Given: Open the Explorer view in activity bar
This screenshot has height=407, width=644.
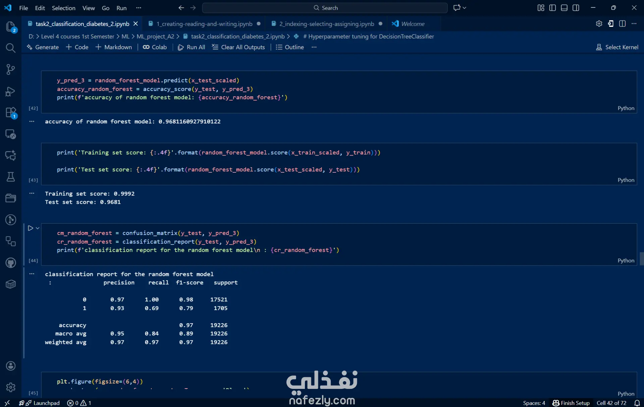Looking at the screenshot, I should (10, 27).
